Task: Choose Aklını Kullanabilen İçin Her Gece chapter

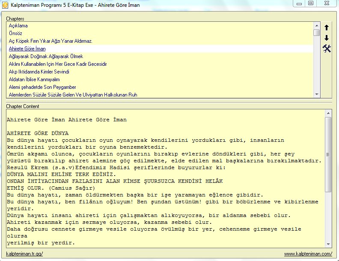Action: (x=58, y=64)
